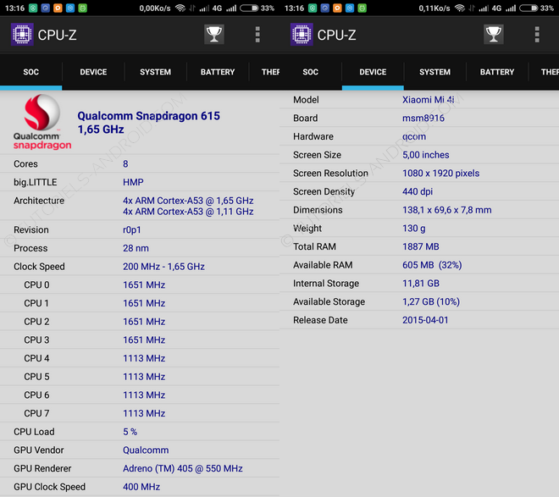Viewport: 559px width, 497px height.
Task: Tap Total RAM '1887 MB'
Action: coord(421,247)
